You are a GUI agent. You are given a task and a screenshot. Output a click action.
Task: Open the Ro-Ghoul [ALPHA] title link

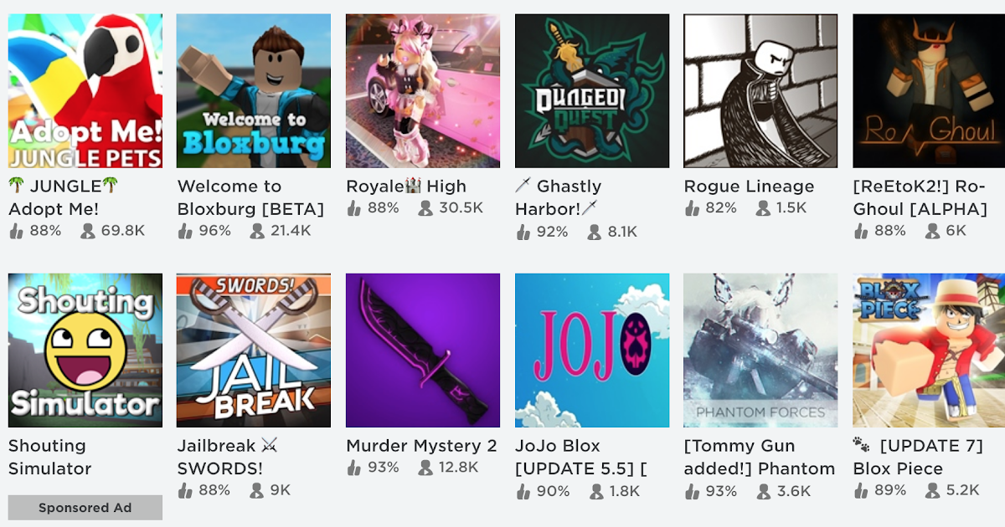pos(920,197)
